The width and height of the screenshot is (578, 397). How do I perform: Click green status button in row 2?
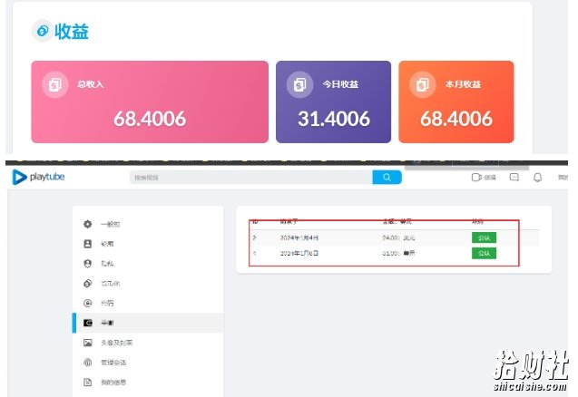tap(484, 237)
